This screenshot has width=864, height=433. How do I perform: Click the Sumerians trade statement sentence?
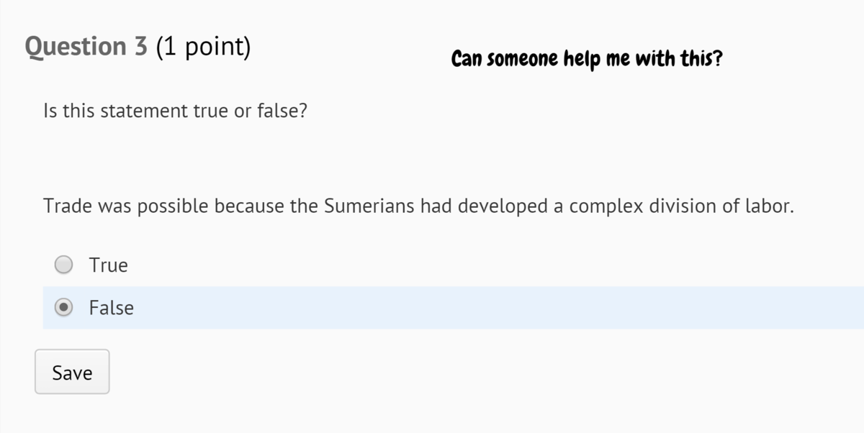click(418, 206)
